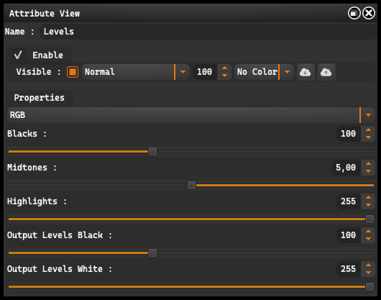Expand the RGB channel dropdown
This screenshot has width=381, height=300.
click(191, 115)
